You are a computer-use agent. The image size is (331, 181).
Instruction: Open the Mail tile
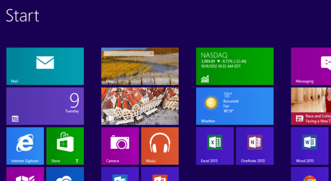[45, 66]
